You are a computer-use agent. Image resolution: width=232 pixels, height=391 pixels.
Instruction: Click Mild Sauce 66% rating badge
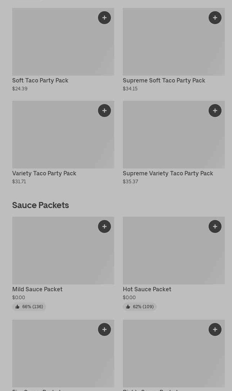(x=29, y=307)
